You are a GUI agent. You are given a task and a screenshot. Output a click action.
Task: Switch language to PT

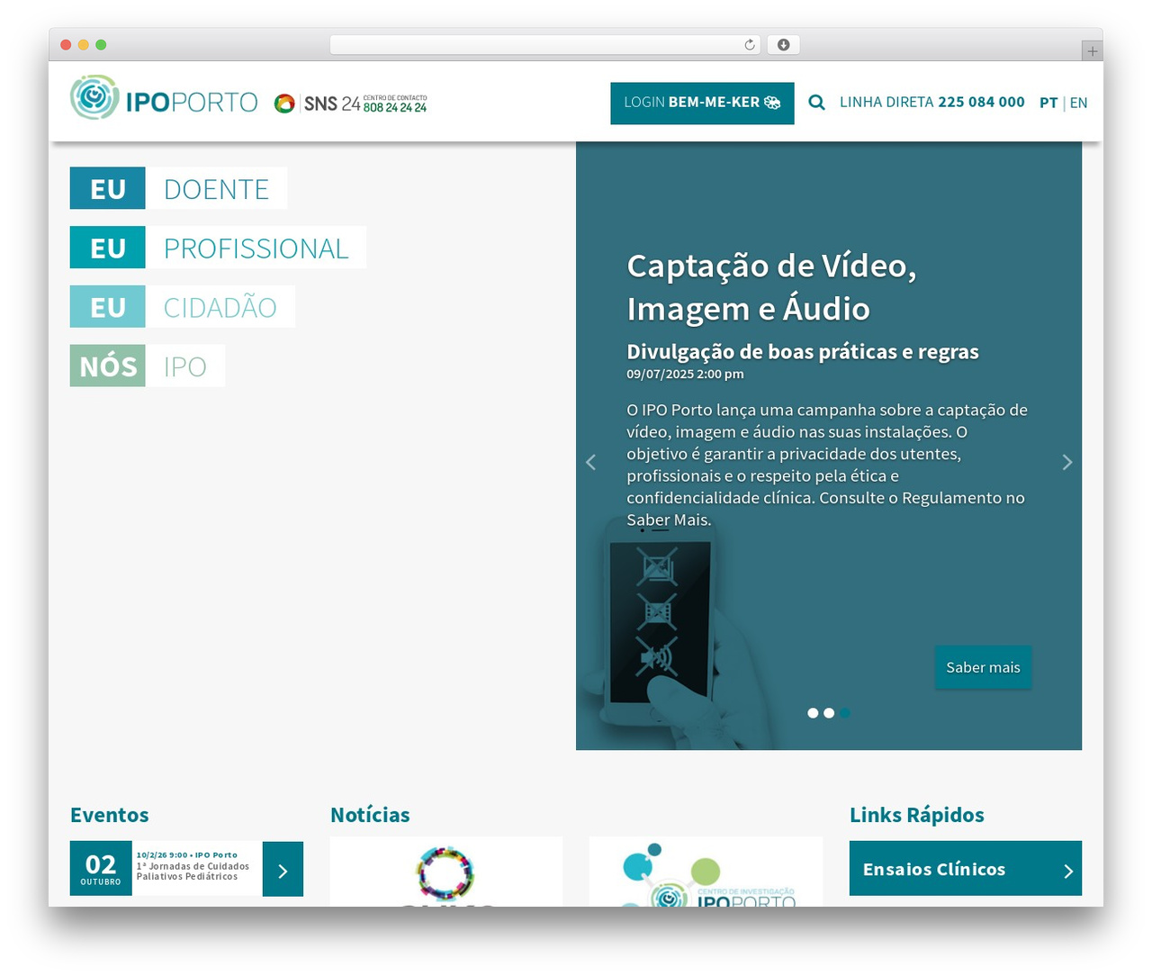pyautogui.click(x=1048, y=103)
